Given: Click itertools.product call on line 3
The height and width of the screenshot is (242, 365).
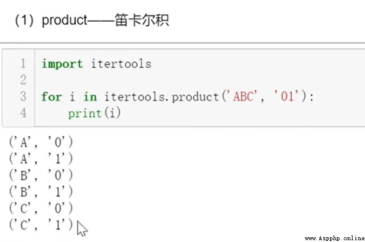Looking at the screenshot, I should (162, 97).
